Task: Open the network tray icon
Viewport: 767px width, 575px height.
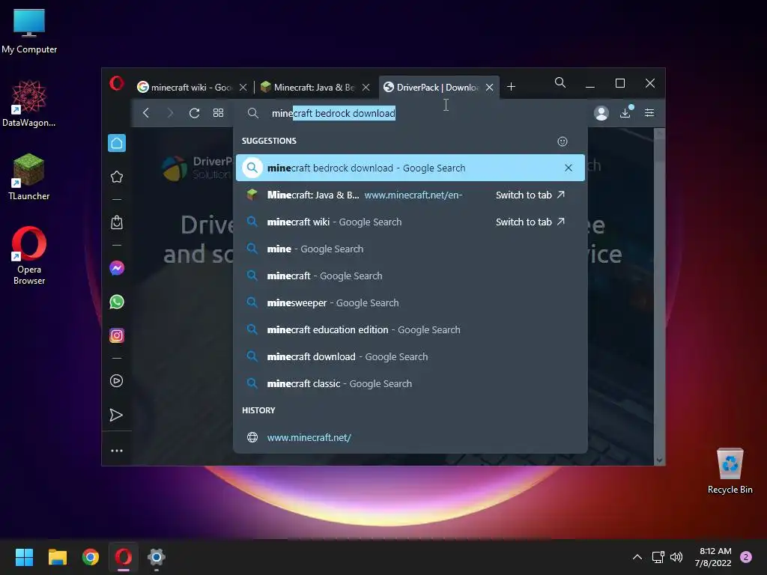Action: pos(658,557)
